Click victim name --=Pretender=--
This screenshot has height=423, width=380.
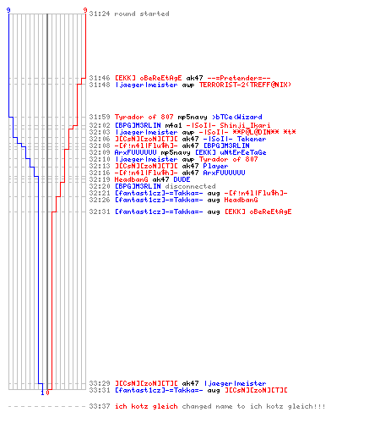coord(239,78)
